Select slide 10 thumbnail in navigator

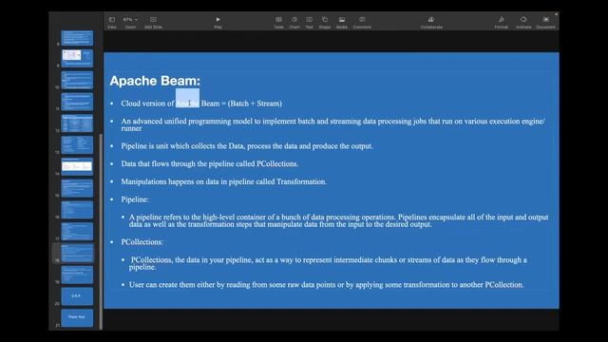(77, 80)
